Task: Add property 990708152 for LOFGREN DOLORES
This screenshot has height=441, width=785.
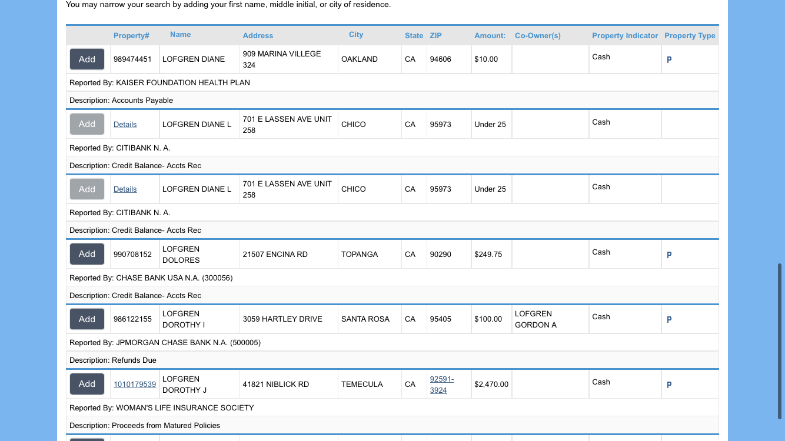Action: point(87,254)
